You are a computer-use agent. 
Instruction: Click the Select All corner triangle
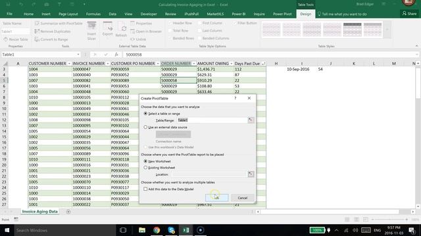[5, 64]
